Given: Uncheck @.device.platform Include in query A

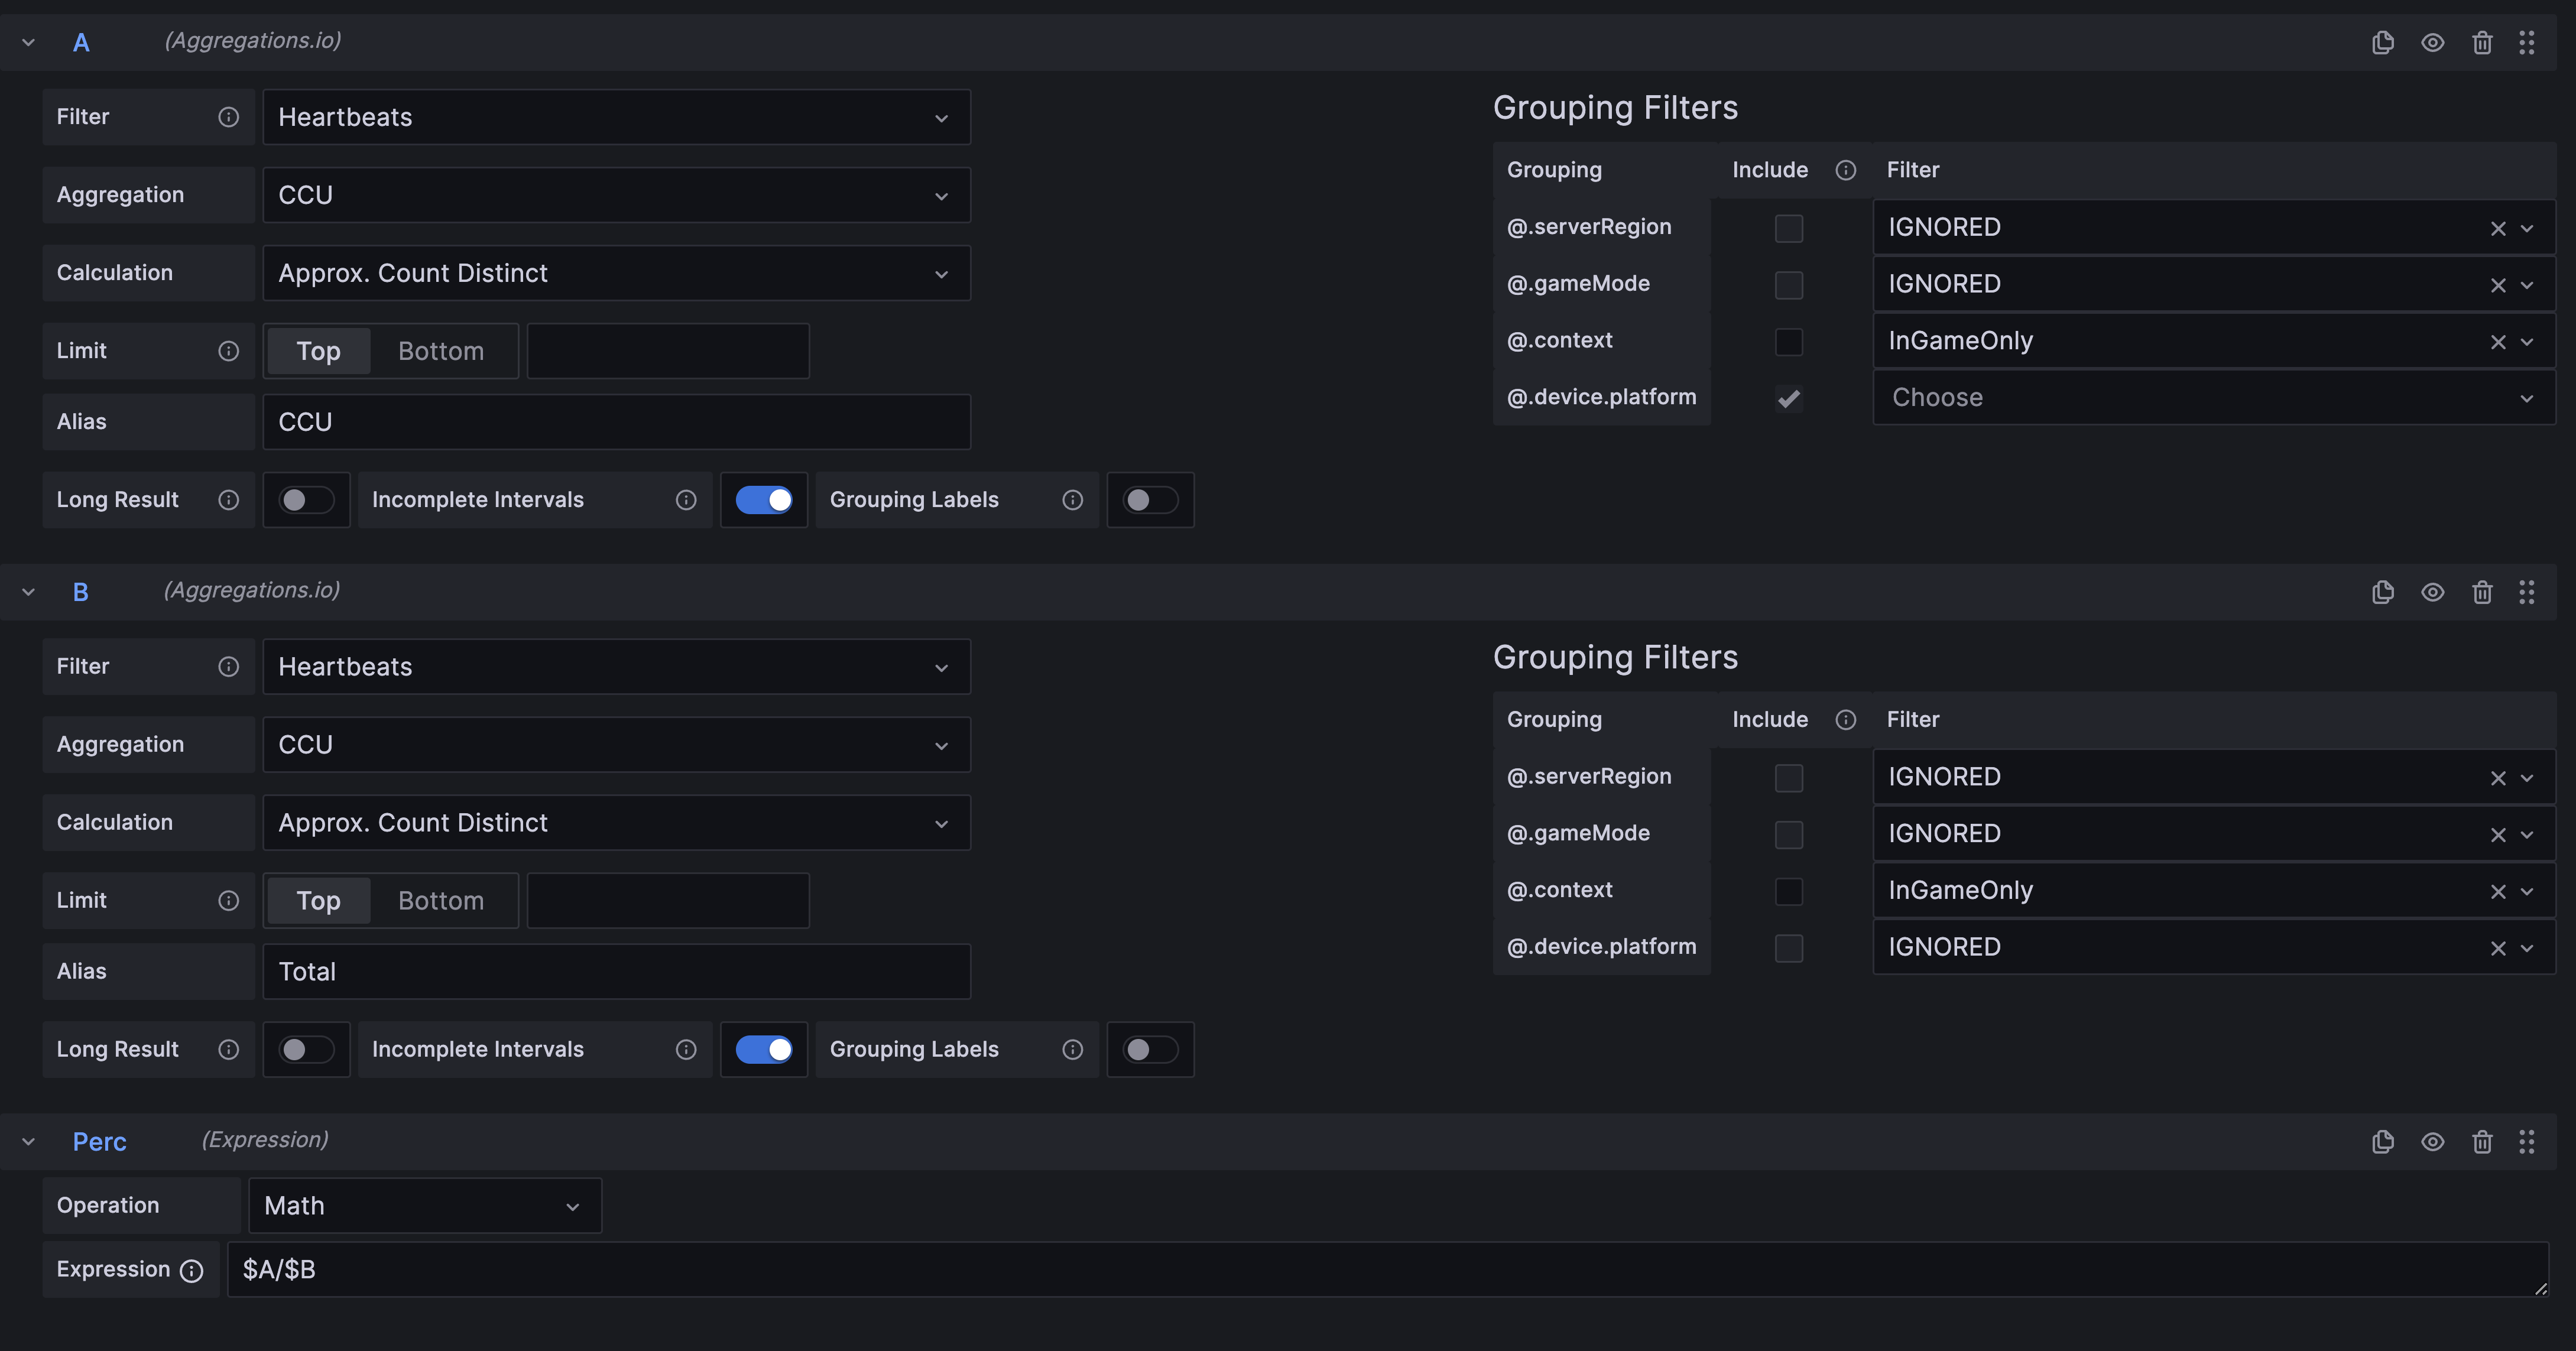Looking at the screenshot, I should pos(1788,398).
